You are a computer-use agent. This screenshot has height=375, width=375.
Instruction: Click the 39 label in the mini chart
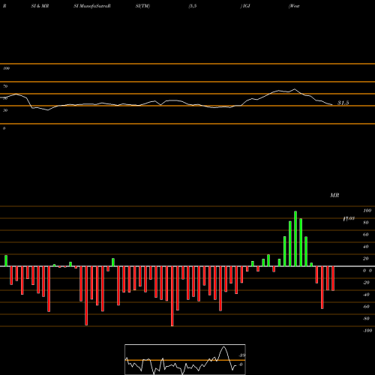[x=242, y=355]
